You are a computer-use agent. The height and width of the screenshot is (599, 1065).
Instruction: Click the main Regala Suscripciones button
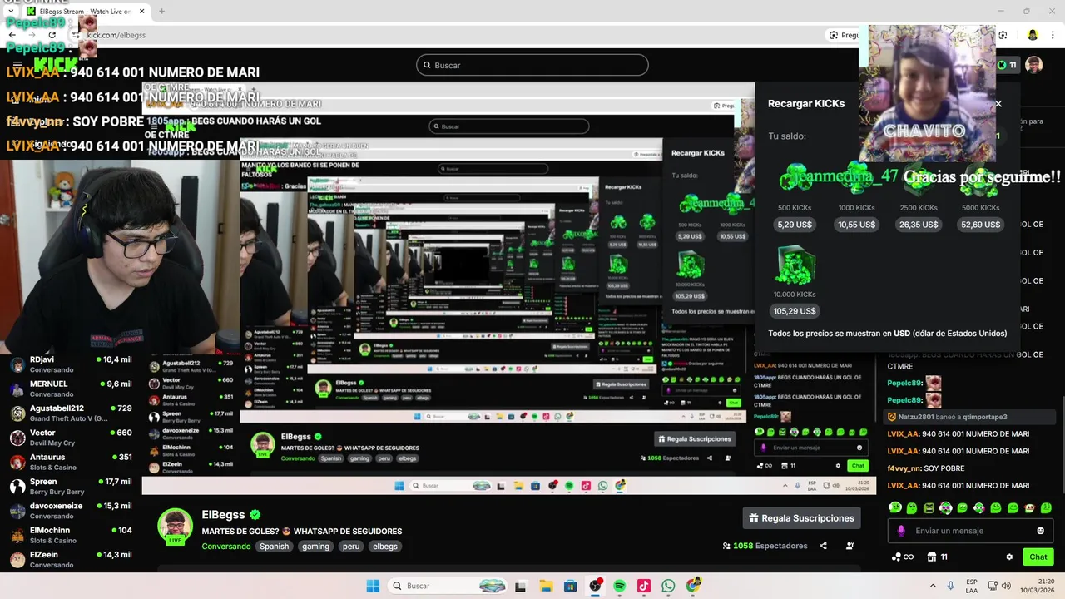tap(802, 518)
